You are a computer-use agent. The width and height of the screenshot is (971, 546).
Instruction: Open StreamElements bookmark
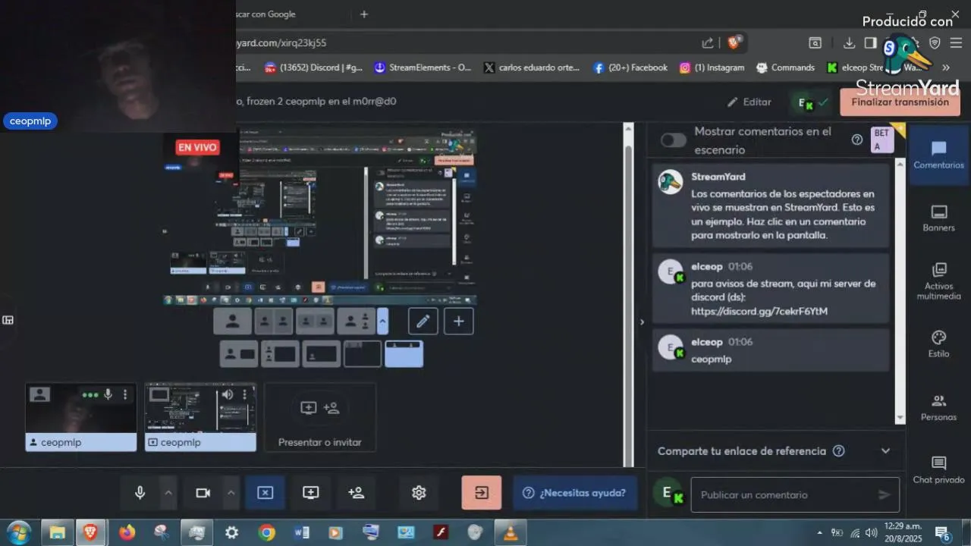coord(423,67)
